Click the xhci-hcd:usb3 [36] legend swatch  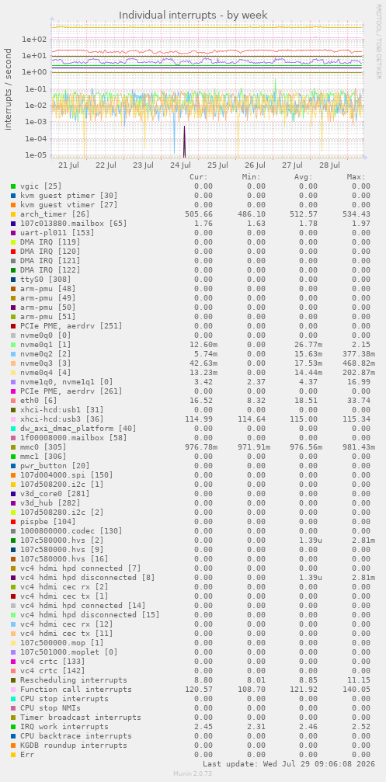(x=13, y=419)
